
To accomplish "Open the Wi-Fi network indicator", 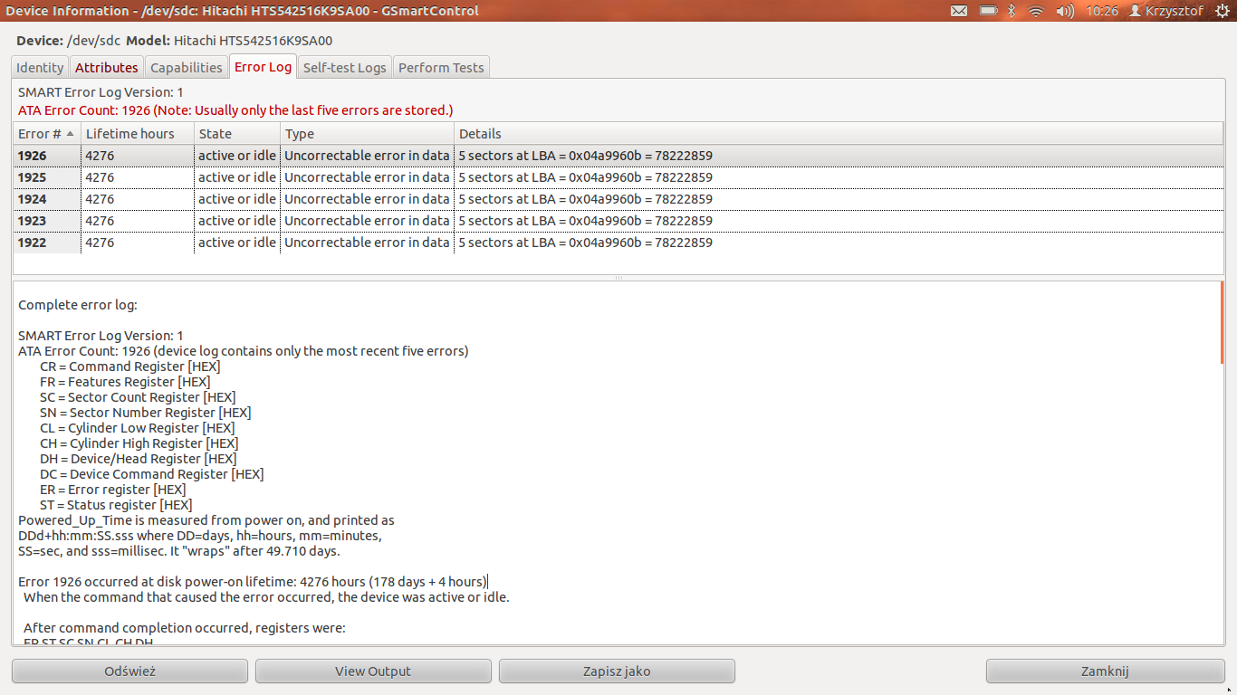I will click(x=1037, y=11).
